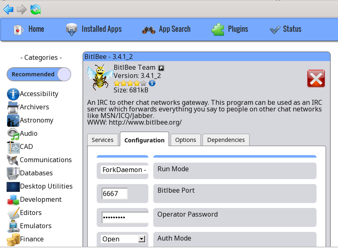Open Plugins menu label

pos(238,29)
